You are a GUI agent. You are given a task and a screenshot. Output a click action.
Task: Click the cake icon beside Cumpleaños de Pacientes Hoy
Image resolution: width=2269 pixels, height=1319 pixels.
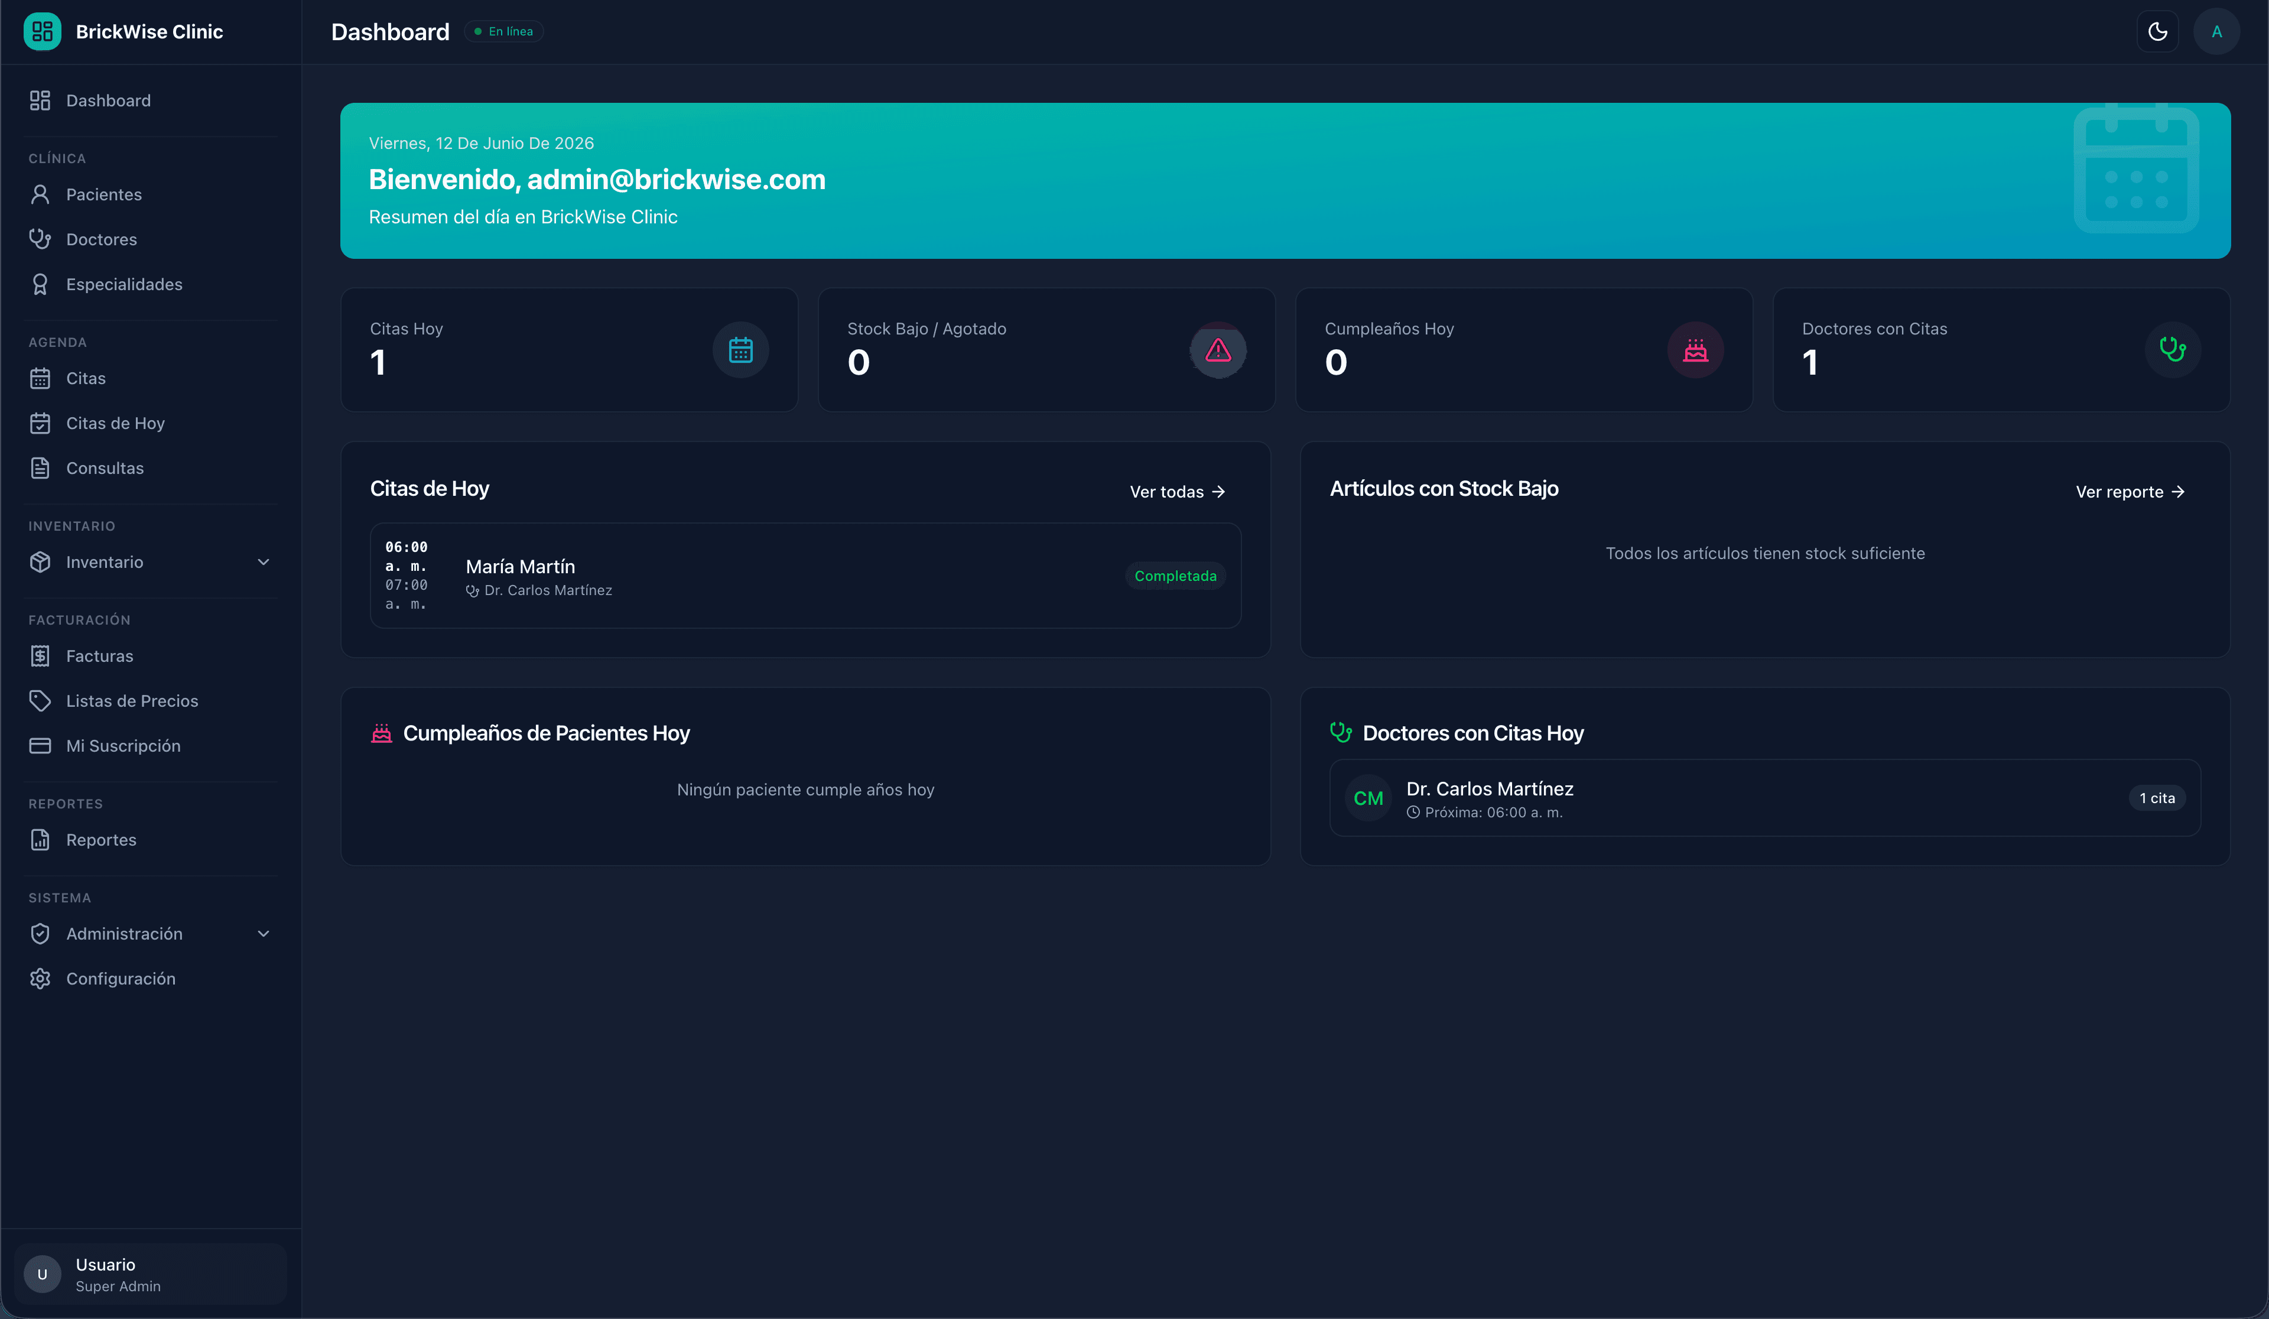tap(382, 733)
